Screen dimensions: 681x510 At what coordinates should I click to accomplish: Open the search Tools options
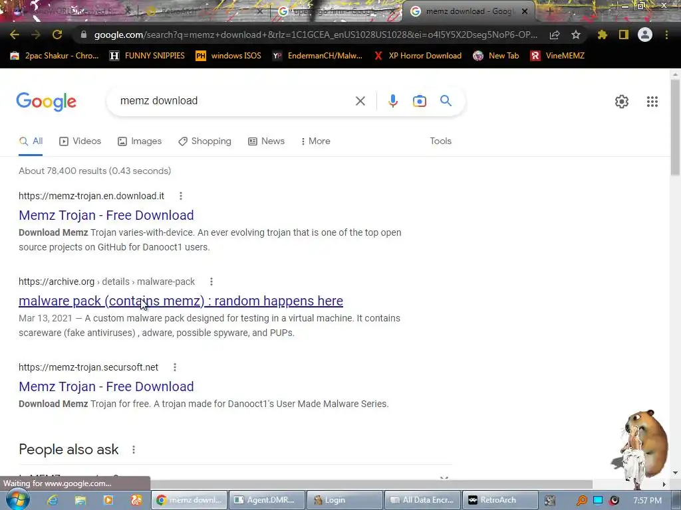(x=440, y=141)
